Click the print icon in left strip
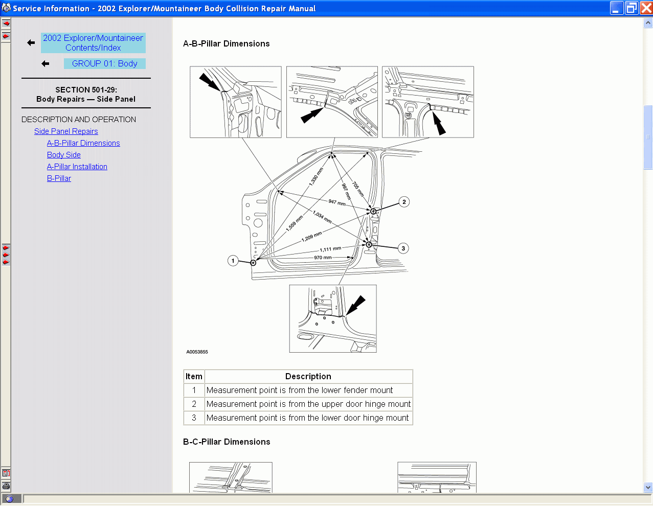Image resolution: width=653 pixels, height=506 pixels. (x=6, y=486)
